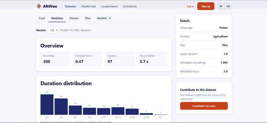Screen dimensions: 267x123
Task: Open the Files tab
Action: pyautogui.click(x=88, y=18)
